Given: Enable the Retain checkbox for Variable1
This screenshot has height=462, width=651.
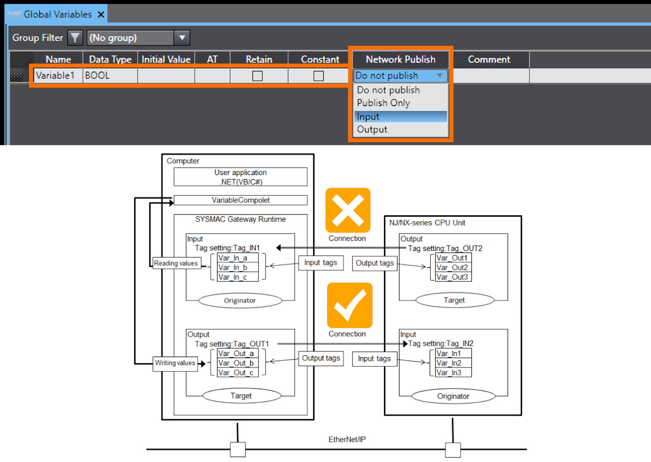Looking at the screenshot, I should click(x=258, y=75).
